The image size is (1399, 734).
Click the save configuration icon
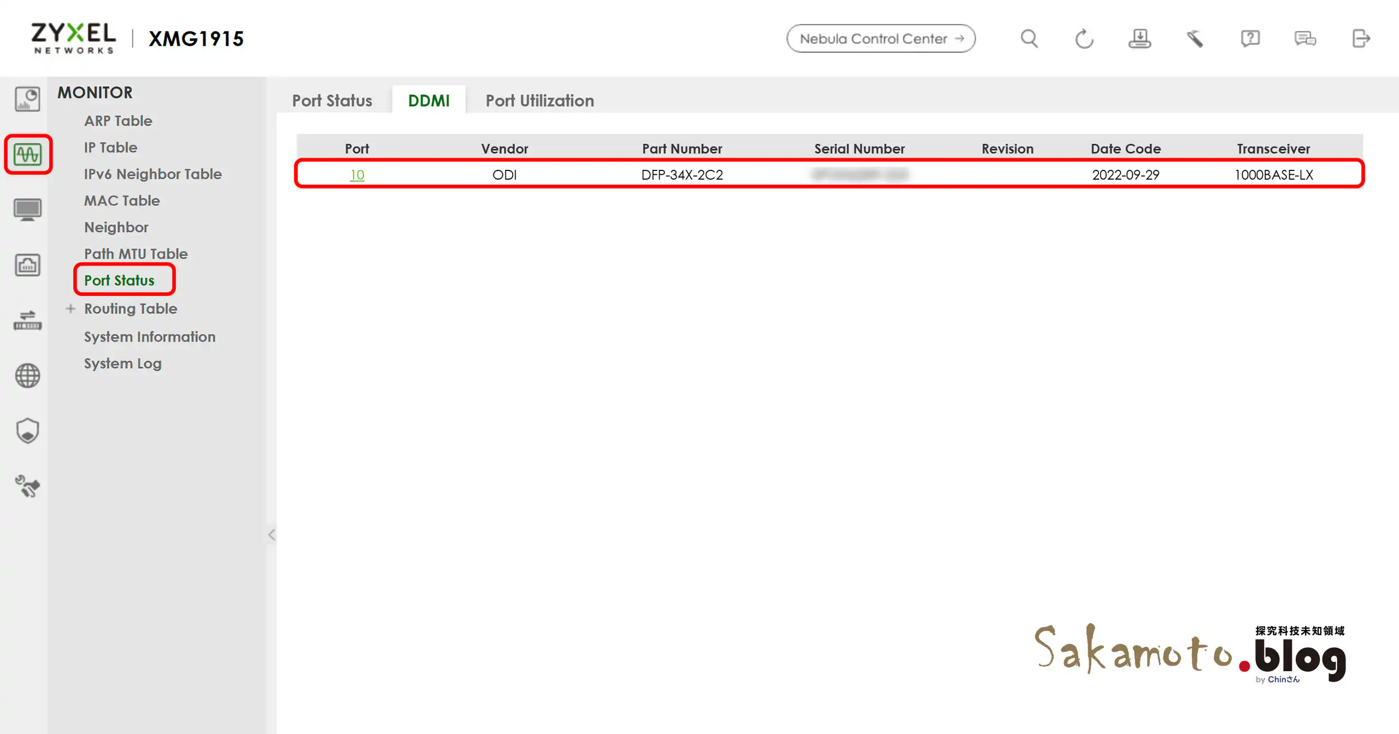[x=1139, y=39]
